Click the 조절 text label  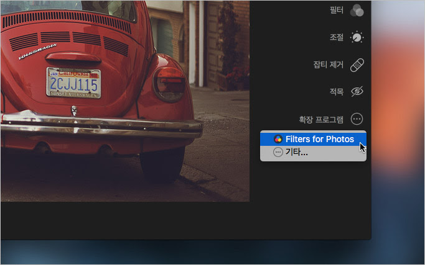337,37
